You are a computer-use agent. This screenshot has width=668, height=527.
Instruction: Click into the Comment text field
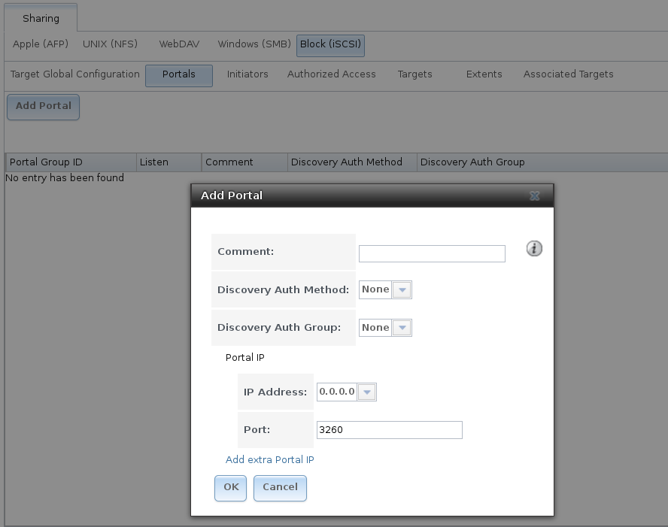pos(432,254)
